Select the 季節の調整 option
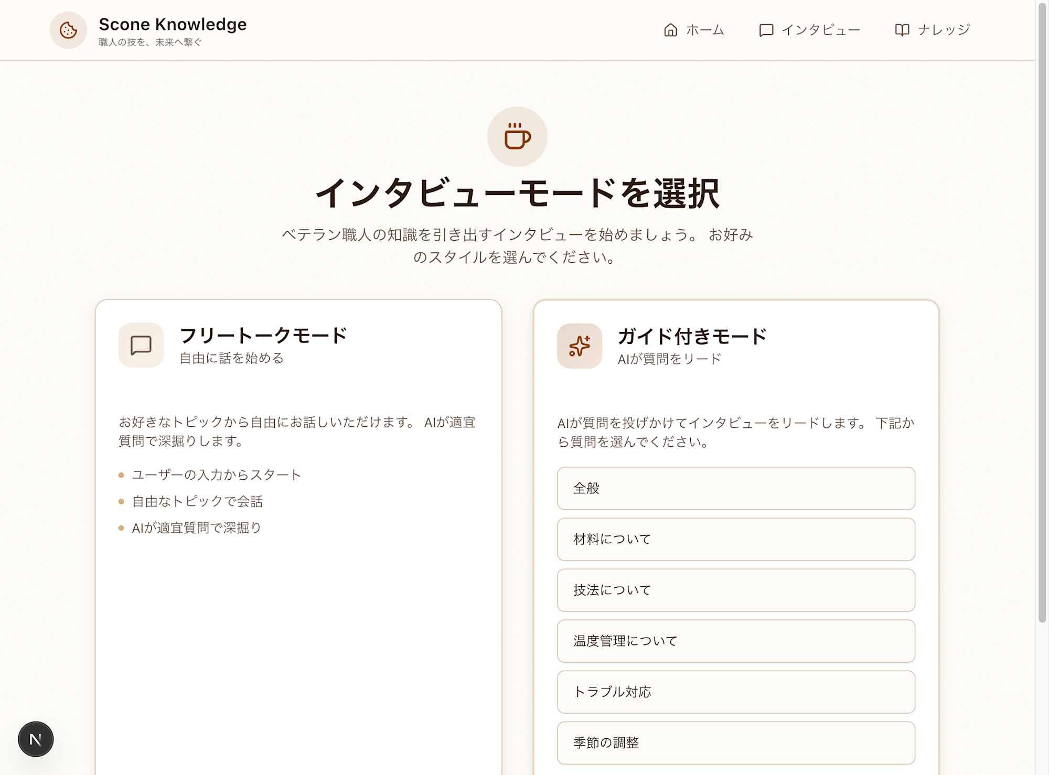1049x775 pixels. click(735, 742)
